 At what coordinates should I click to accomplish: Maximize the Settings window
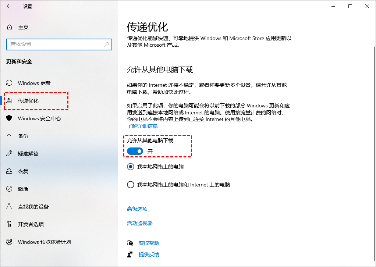coord(350,7)
